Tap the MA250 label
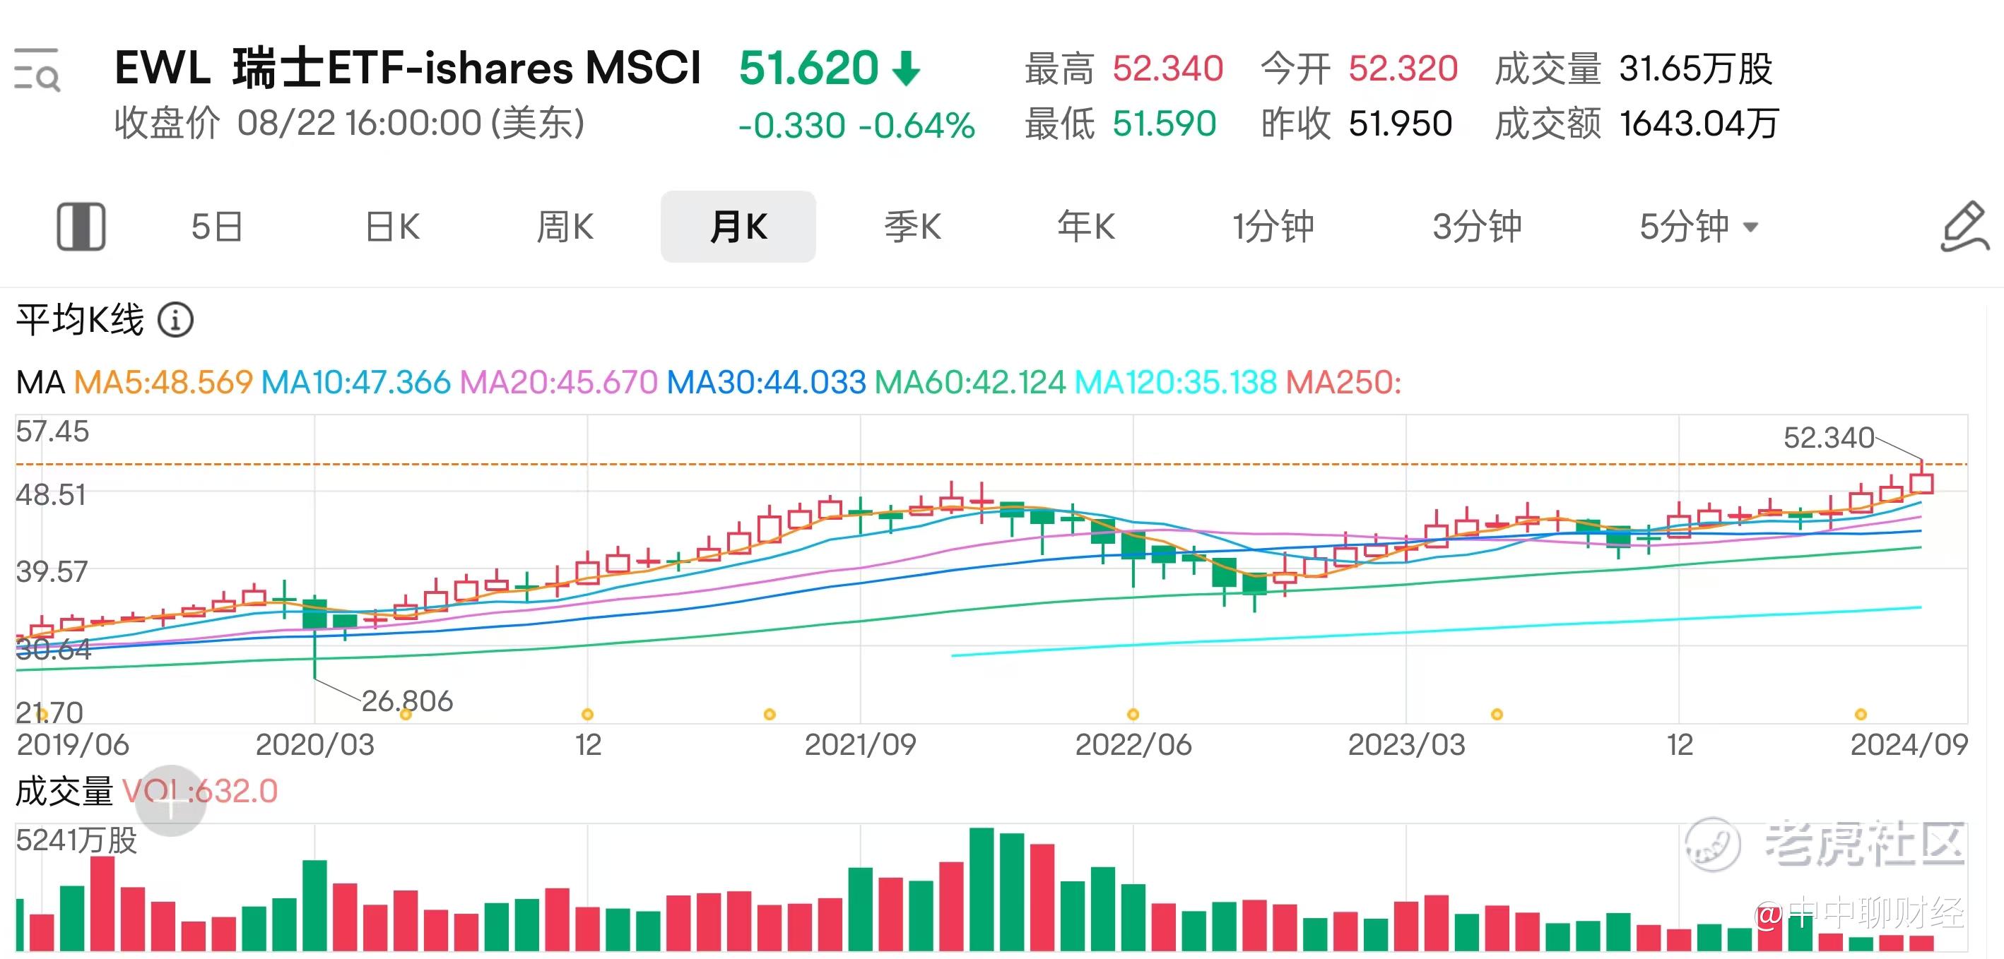This screenshot has height=959, width=2004. pos(1343,382)
